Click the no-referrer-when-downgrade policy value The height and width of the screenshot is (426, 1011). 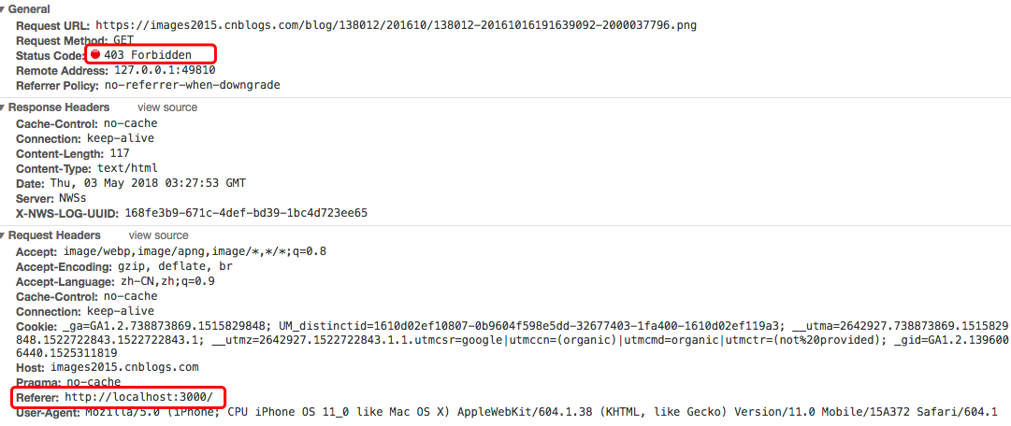pos(192,85)
